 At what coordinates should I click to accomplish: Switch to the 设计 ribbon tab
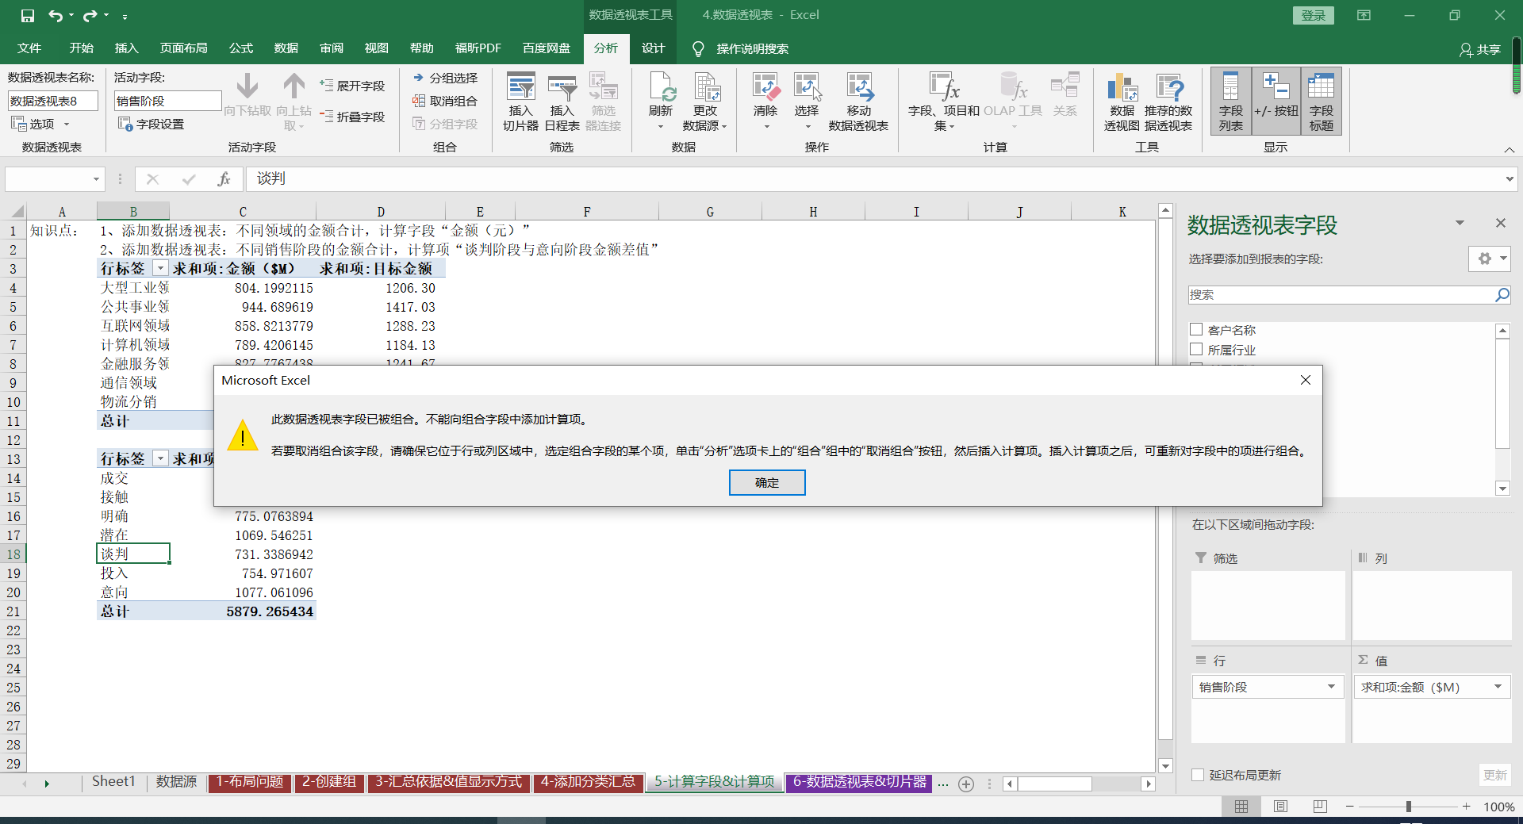653,48
